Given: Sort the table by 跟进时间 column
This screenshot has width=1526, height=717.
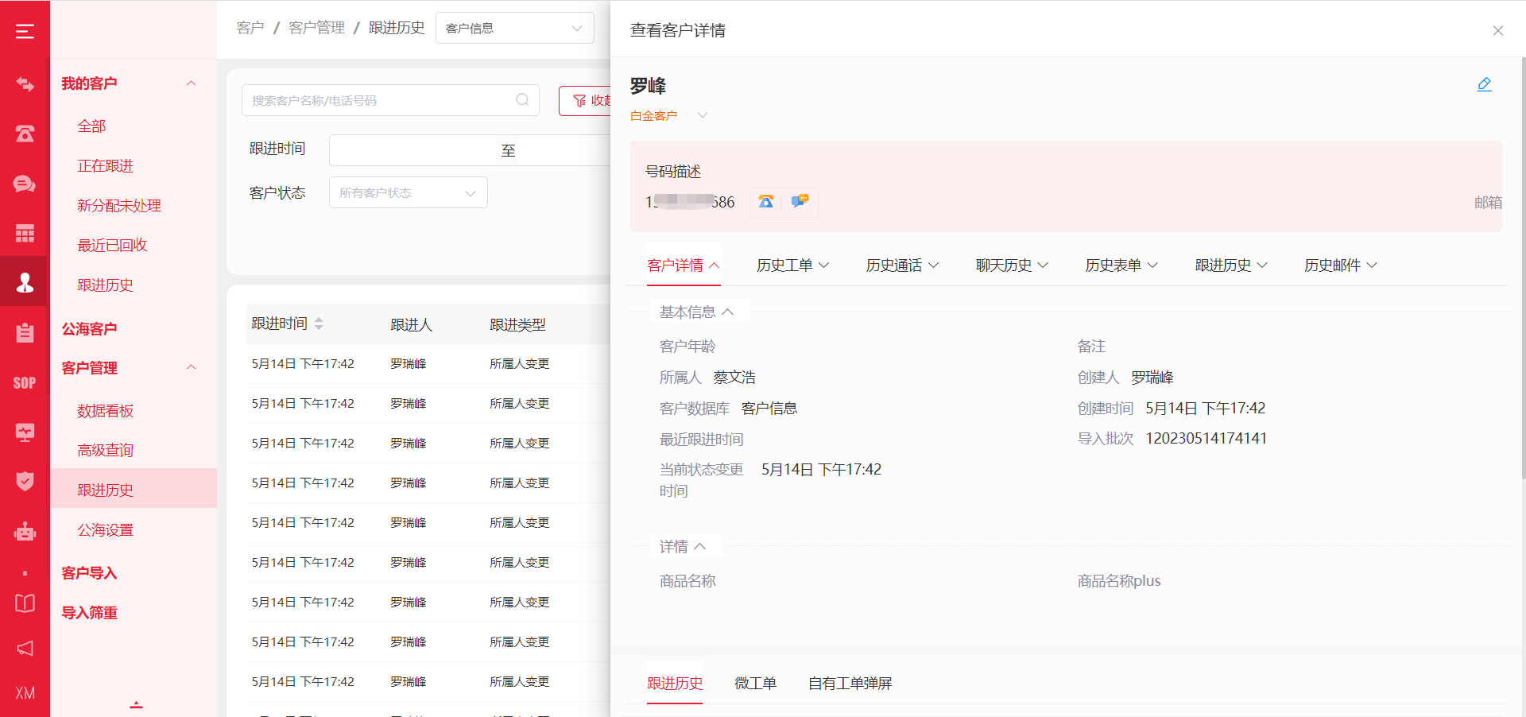Looking at the screenshot, I should 319,324.
